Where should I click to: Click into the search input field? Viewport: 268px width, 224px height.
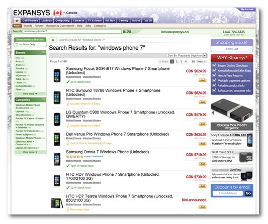coord(72,31)
